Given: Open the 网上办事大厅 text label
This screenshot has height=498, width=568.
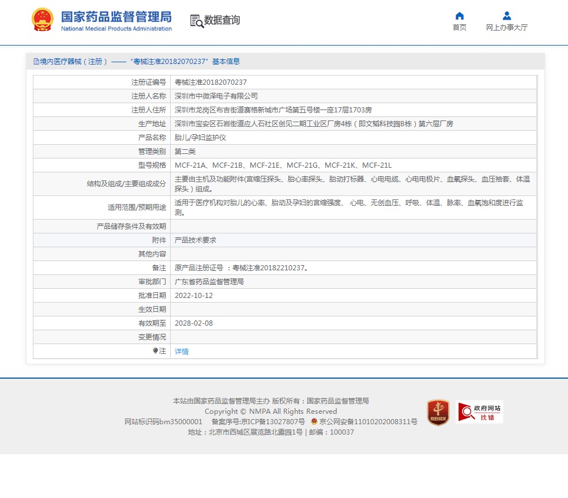Looking at the screenshot, I should (x=506, y=28).
